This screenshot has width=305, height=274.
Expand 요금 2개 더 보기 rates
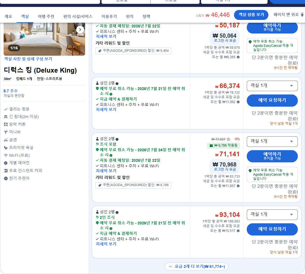(x=197, y=267)
